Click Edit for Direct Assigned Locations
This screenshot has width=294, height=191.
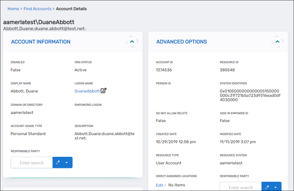coord(159,185)
